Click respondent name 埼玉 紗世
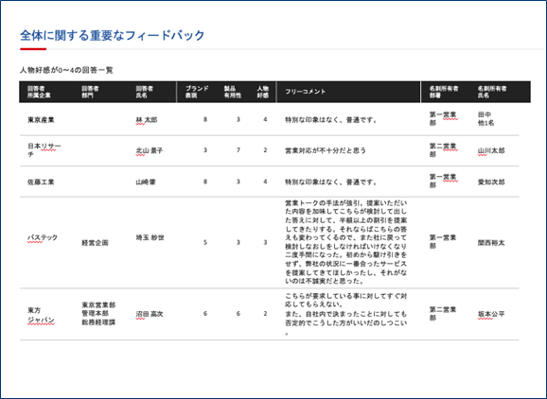 pyautogui.click(x=150, y=237)
